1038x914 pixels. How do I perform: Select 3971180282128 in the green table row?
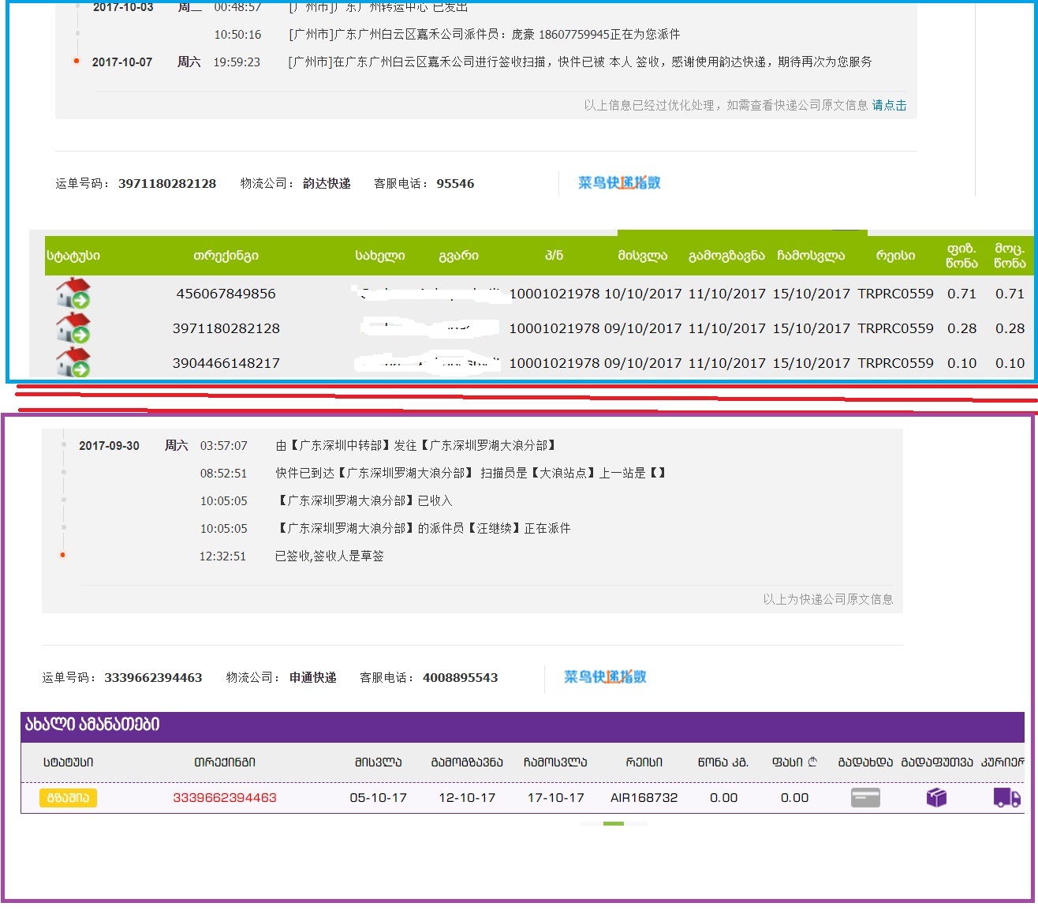click(226, 328)
